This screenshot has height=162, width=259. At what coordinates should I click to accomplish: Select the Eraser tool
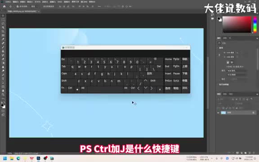tap(3, 59)
